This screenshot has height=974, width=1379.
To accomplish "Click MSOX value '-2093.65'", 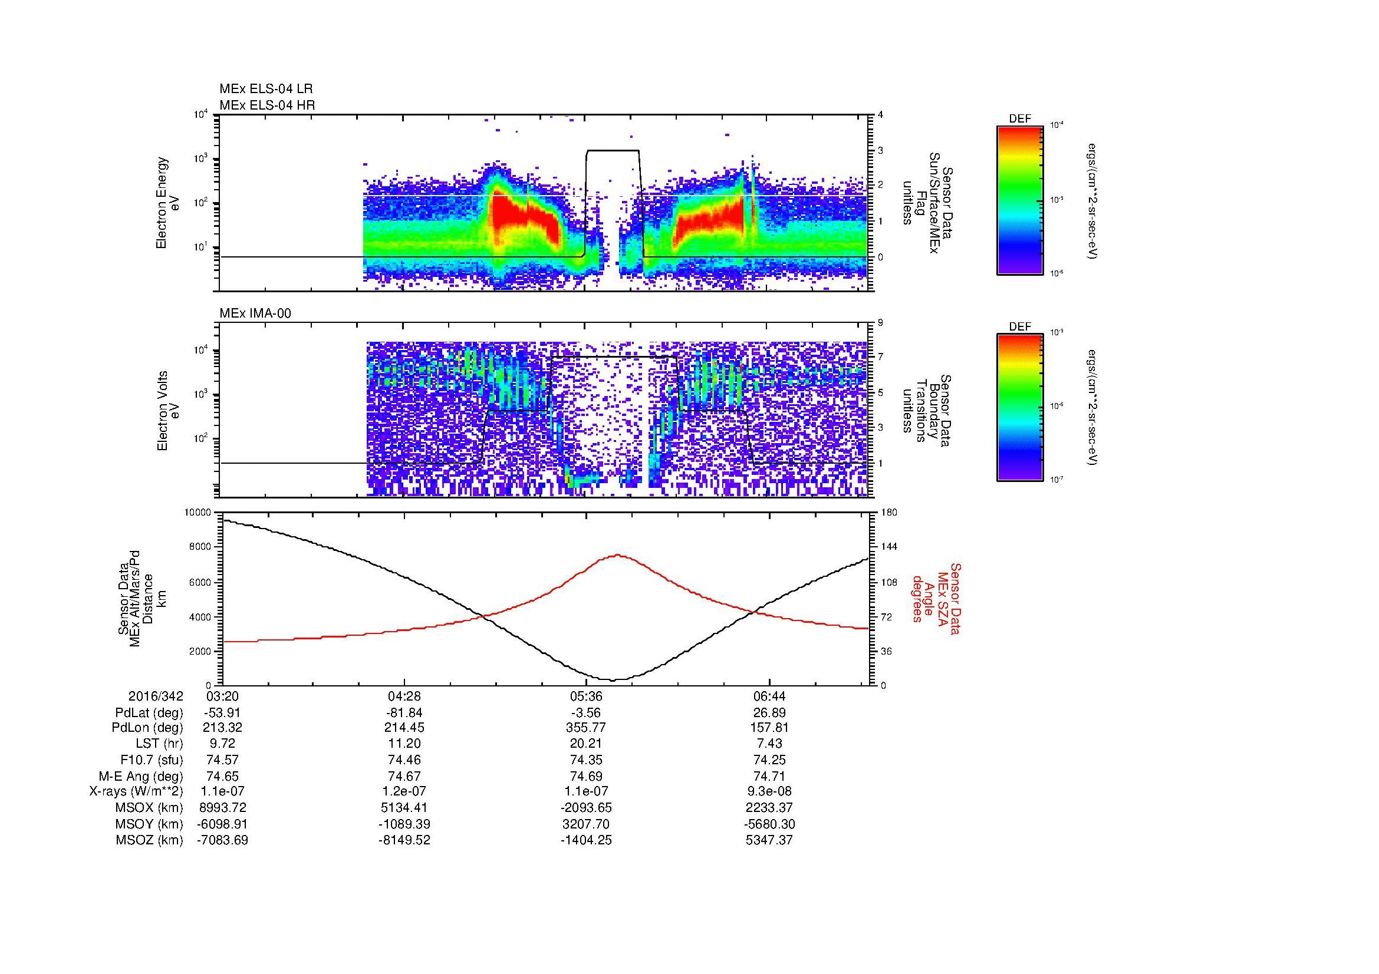I will tap(586, 808).
